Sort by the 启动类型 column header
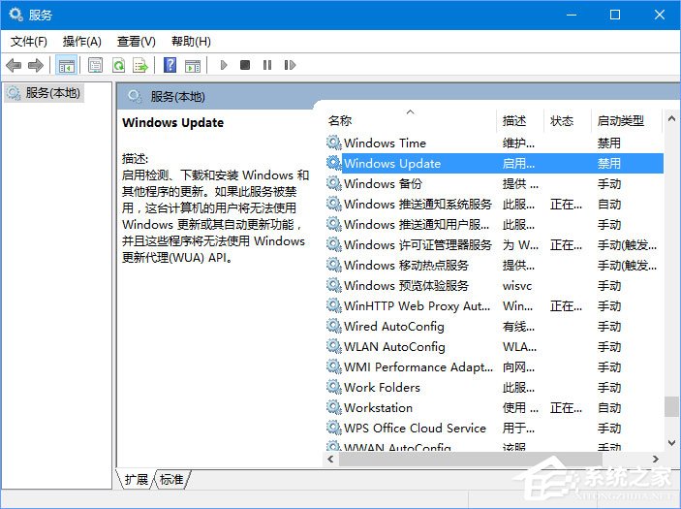 click(627, 120)
